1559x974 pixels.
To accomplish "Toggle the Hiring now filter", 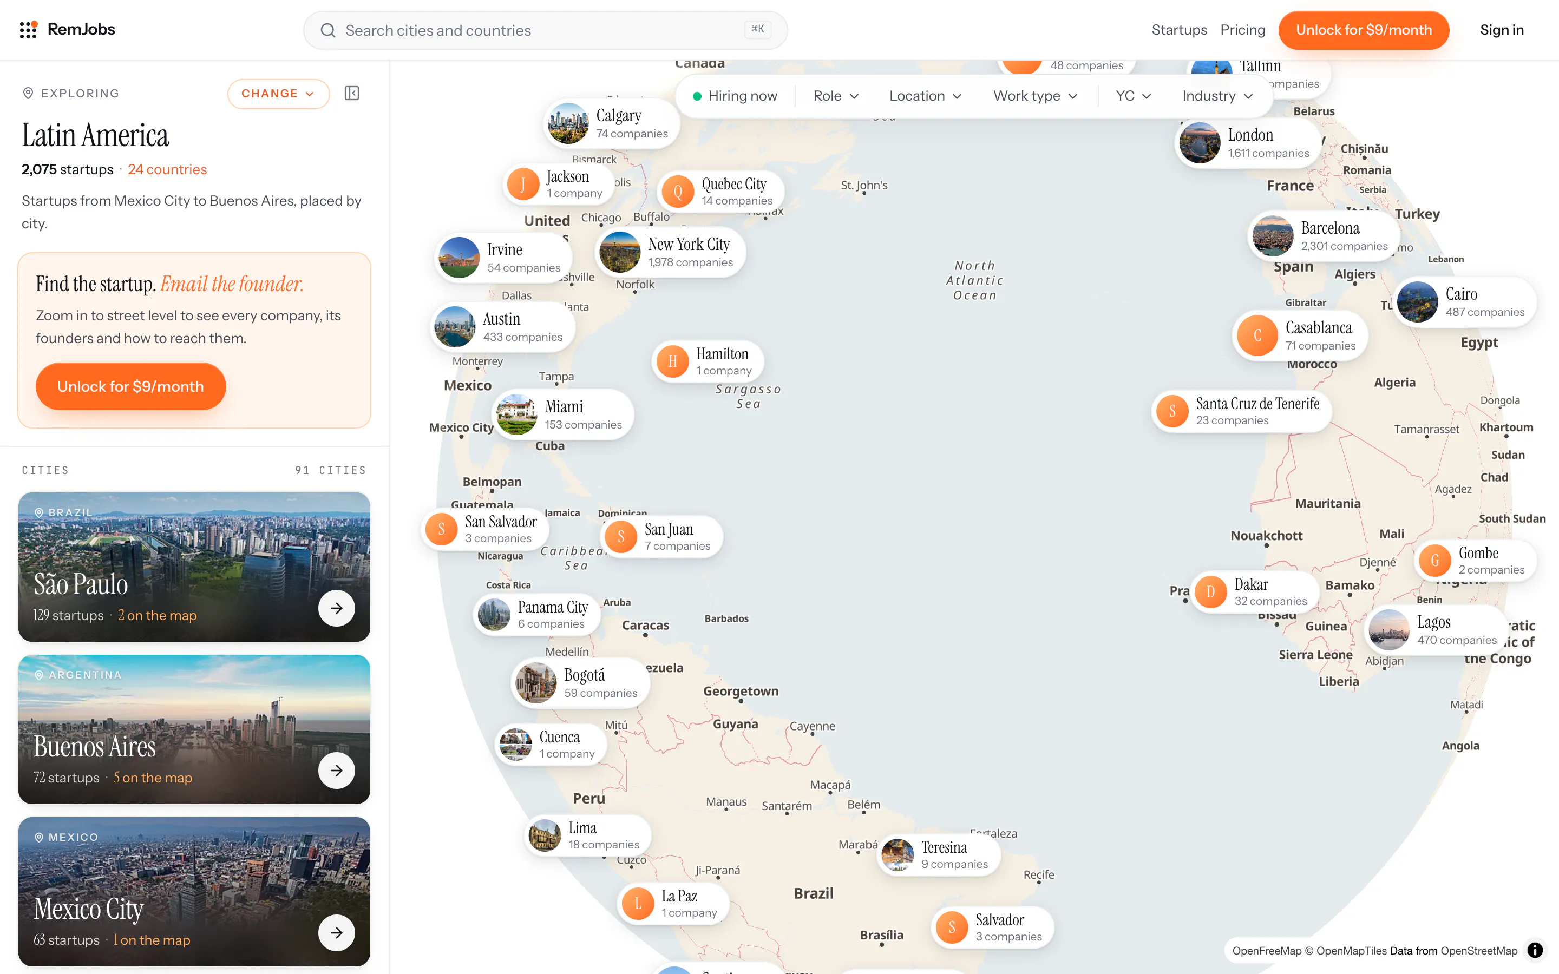I will click(735, 96).
